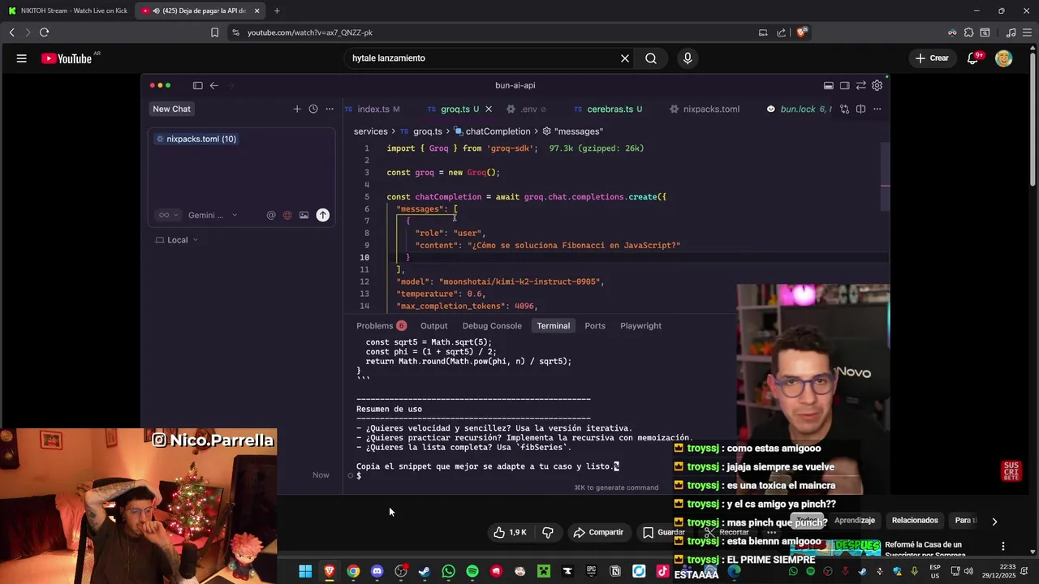The width and height of the screenshot is (1039, 584).
Task: Go to the YouTube home logo
Action: pyautogui.click(x=68, y=58)
